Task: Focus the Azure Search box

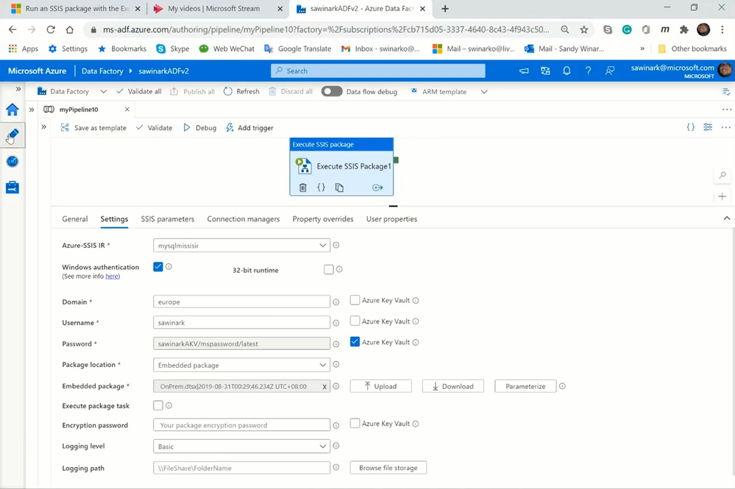Action: 378,71
